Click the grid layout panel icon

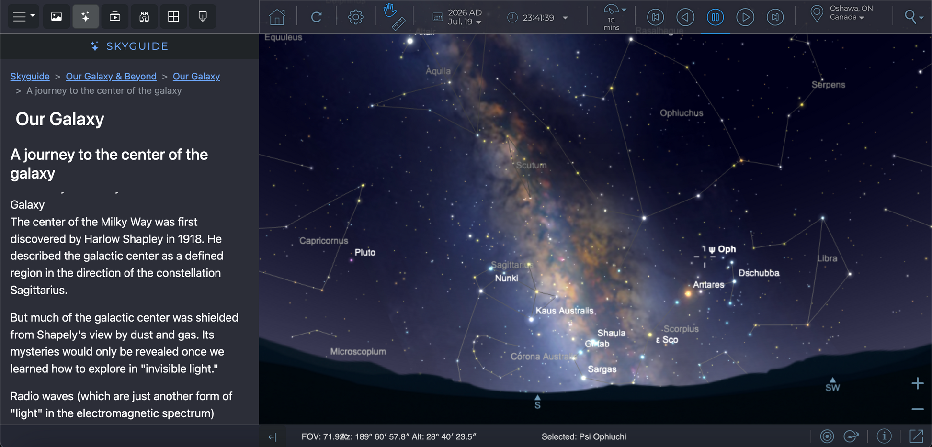click(173, 17)
